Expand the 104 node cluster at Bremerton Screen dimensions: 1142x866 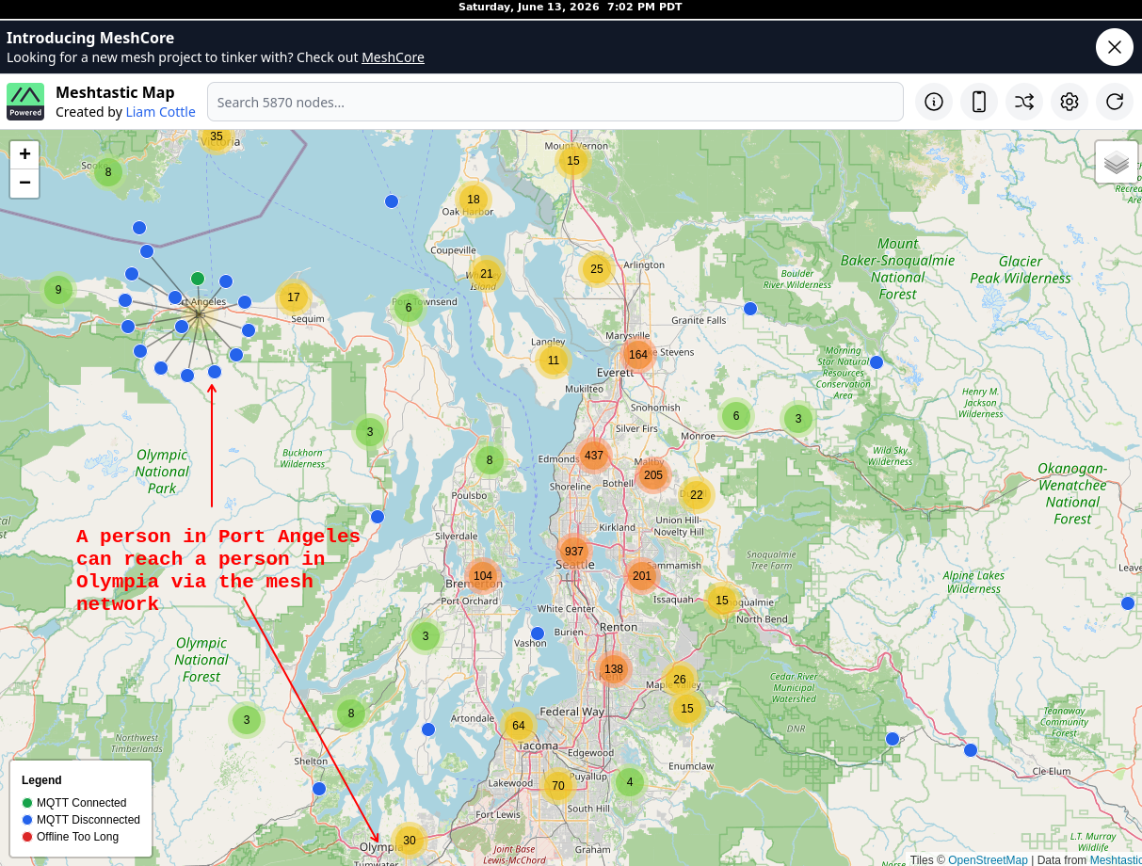tap(483, 576)
